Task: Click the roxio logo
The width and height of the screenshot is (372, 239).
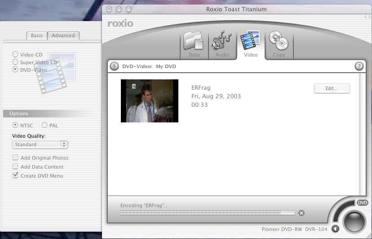Action: (x=120, y=23)
